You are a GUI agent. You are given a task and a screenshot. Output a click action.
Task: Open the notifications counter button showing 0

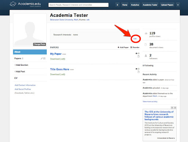pos(117,5)
